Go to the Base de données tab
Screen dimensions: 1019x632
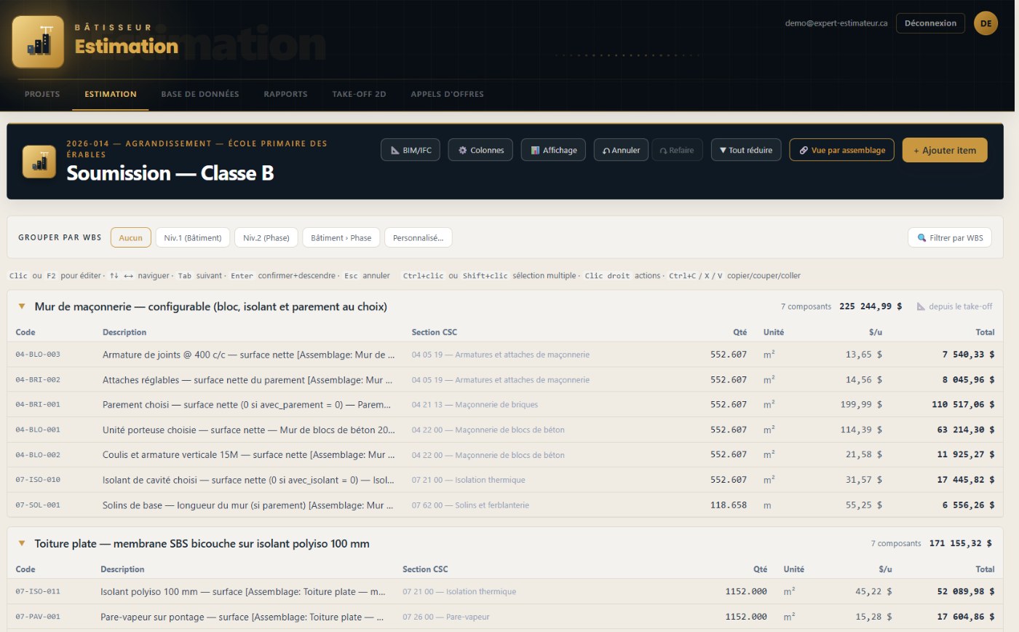tap(200, 94)
